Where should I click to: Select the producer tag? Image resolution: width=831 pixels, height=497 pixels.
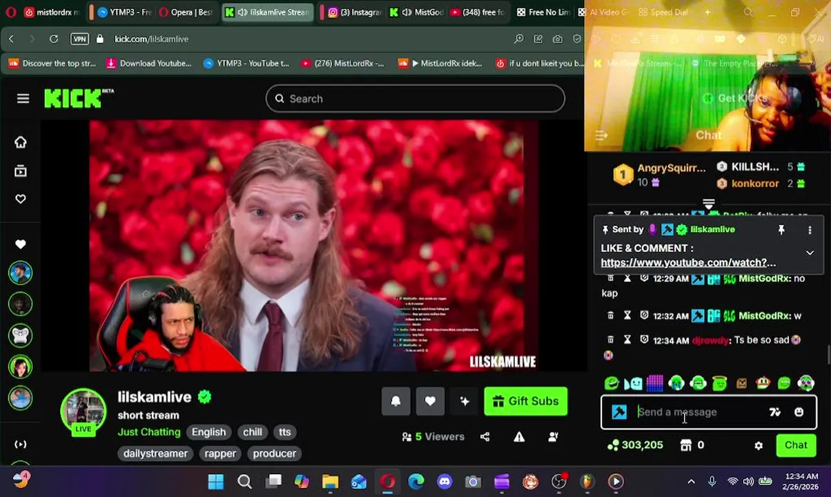274,454
